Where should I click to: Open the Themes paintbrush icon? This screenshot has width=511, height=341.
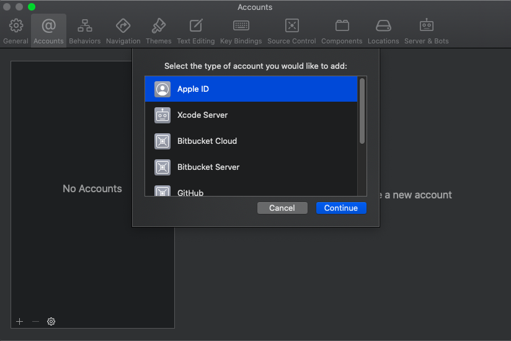coord(158,25)
